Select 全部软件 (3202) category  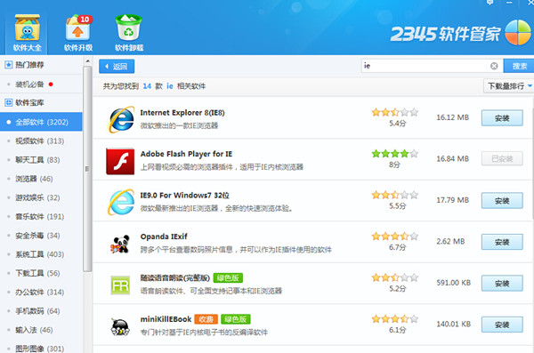click(x=41, y=122)
